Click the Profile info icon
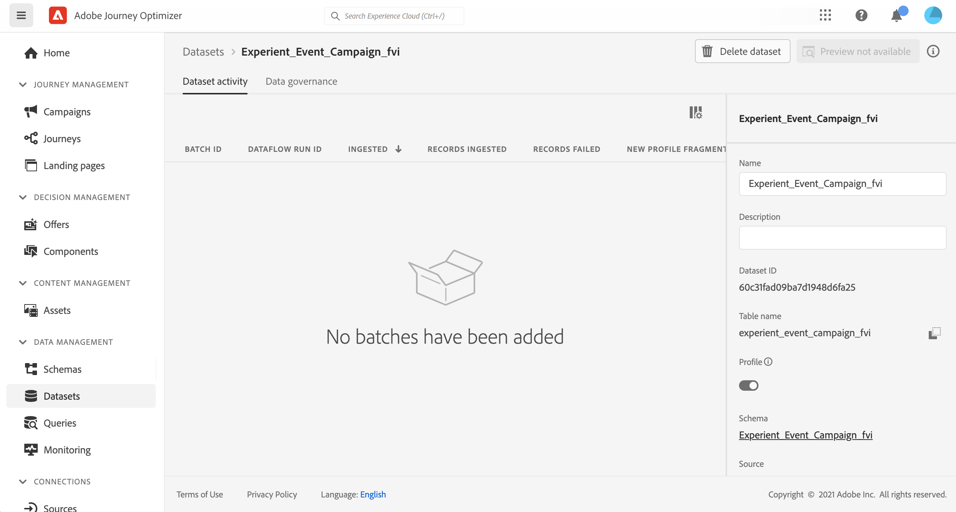Screen dimensions: 956x512 pyautogui.click(x=768, y=362)
